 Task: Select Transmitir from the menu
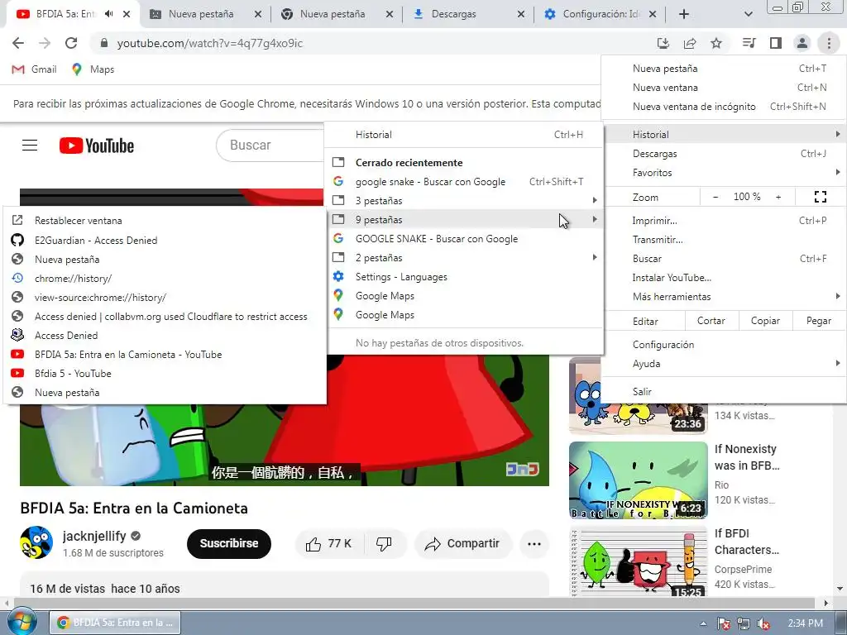pos(724,240)
